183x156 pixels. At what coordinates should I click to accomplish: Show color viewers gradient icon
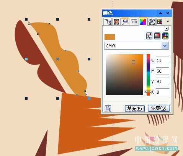(x=157, y=36)
